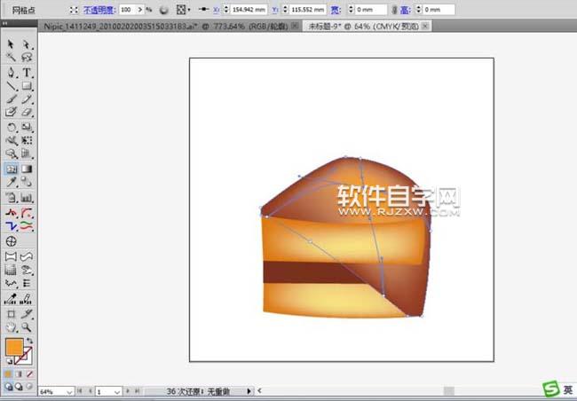
Task: Activate the Stroke swatch in toolbox
Action: coord(27,357)
